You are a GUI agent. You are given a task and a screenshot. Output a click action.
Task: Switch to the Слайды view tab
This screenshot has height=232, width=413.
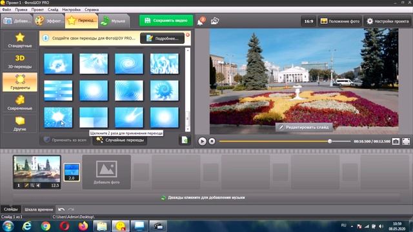tap(11, 209)
